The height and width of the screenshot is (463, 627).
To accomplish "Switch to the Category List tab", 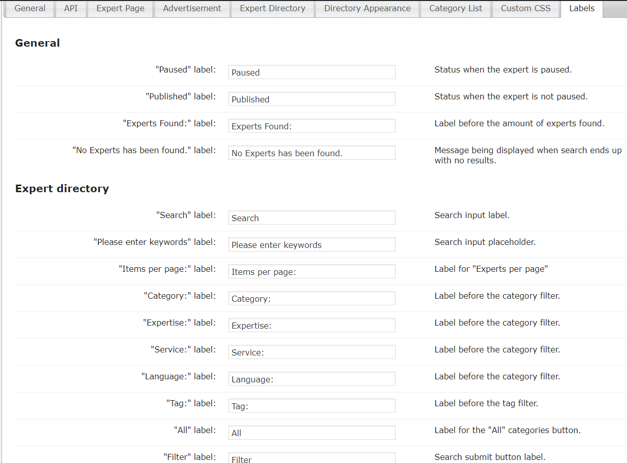I will click(456, 9).
